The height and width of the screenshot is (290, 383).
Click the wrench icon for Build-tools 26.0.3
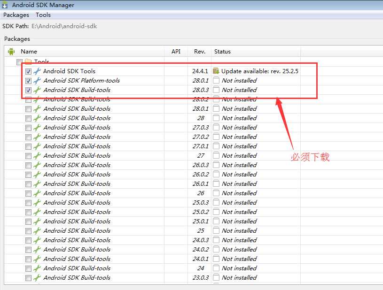click(x=37, y=165)
